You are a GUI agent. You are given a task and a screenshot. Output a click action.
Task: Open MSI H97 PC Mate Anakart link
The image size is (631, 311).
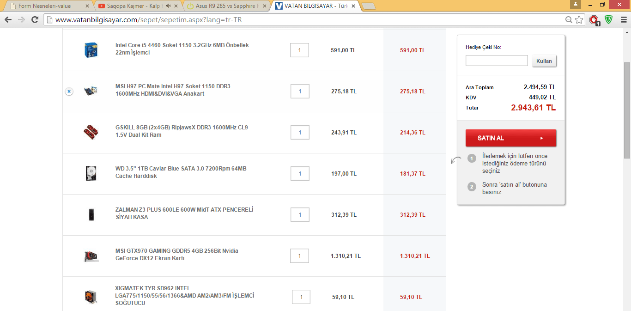click(173, 90)
